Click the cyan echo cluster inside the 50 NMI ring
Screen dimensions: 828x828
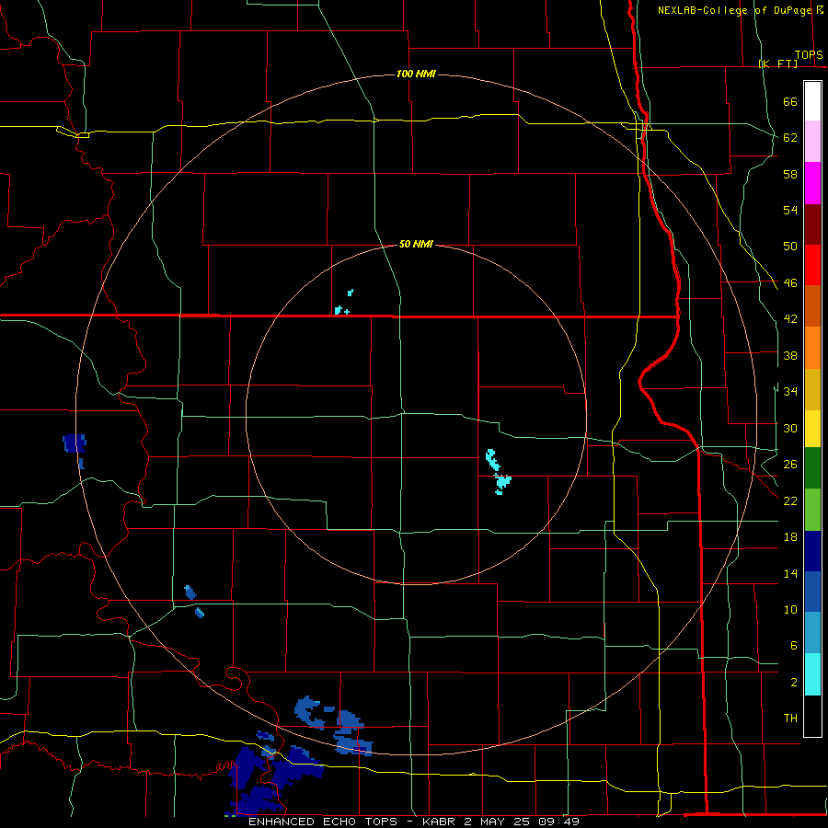point(498,472)
